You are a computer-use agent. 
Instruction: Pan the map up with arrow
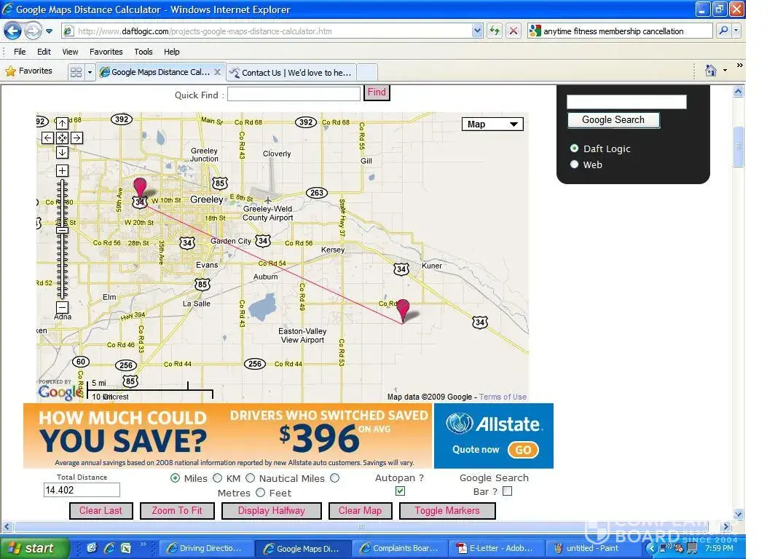point(63,123)
